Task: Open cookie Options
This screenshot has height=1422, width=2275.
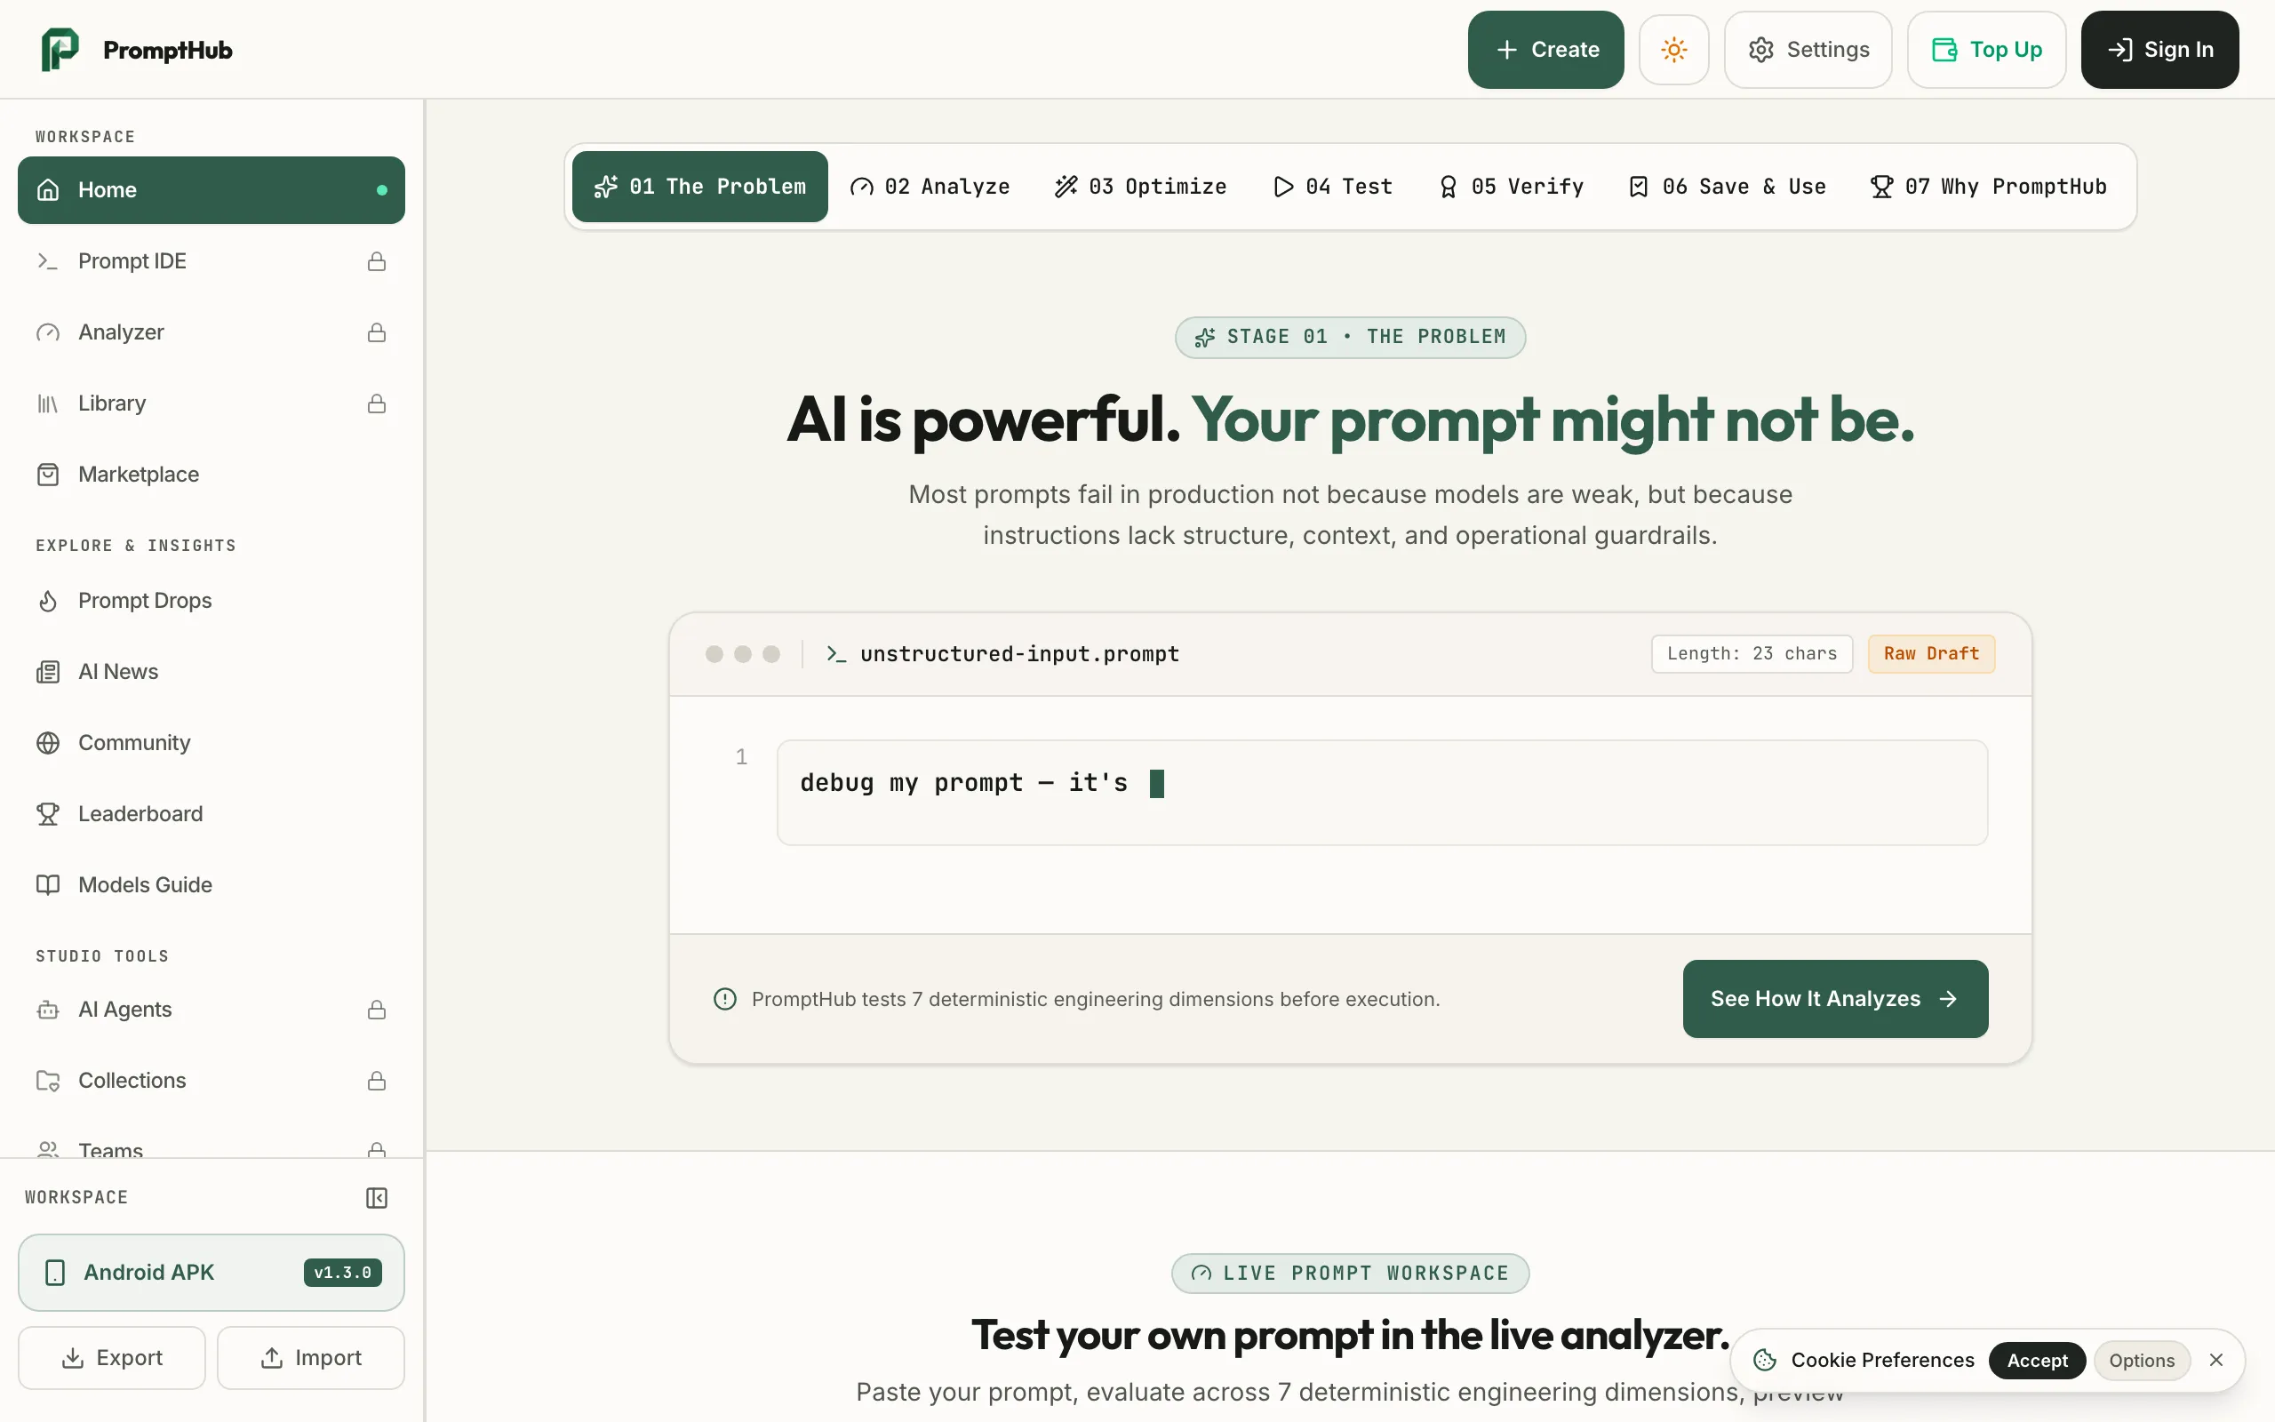Action: [2141, 1360]
